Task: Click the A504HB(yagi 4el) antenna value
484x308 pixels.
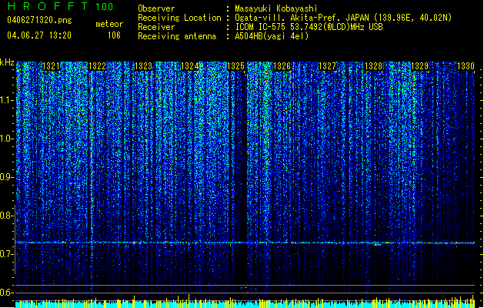Action: pos(272,36)
